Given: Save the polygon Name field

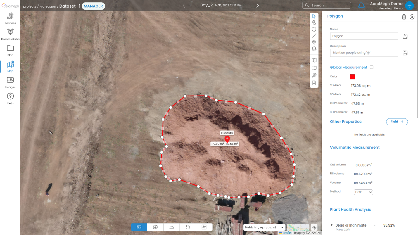Looking at the screenshot, I should pyautogui.click(x=405, y=36).
